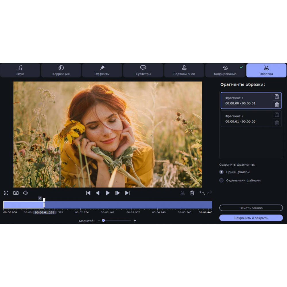Delete selected segment via playback bar trash
Screen dimensions: 287x287
192,193
